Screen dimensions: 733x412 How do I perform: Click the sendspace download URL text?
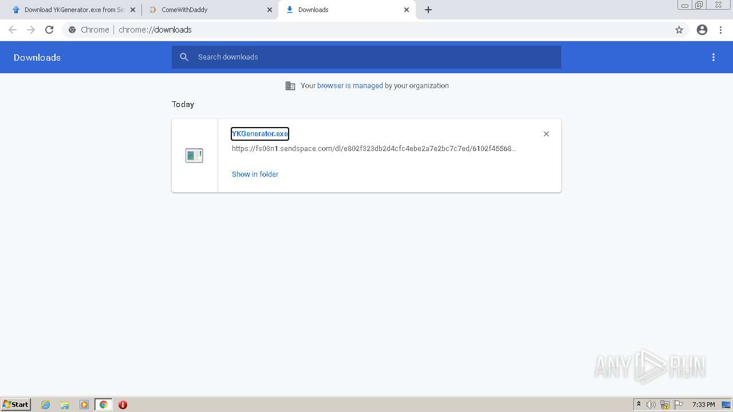coord(373,149)
